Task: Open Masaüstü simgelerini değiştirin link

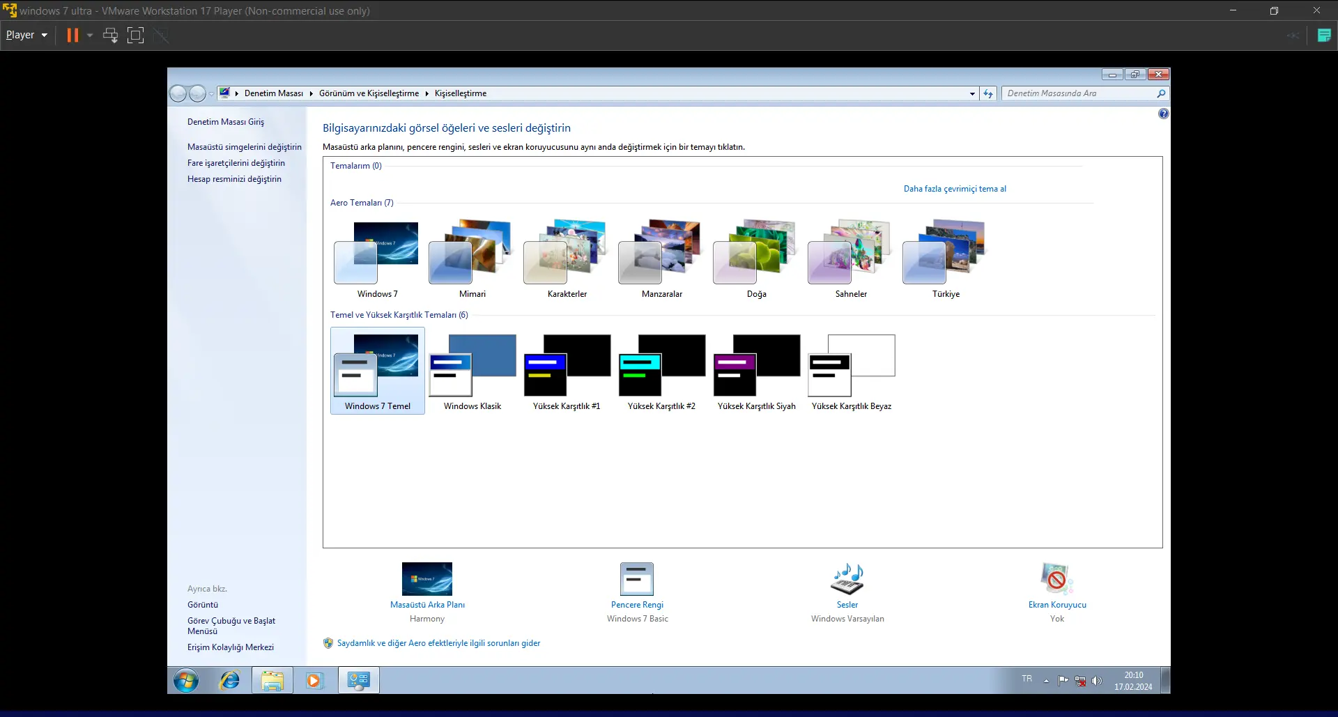Action: (x=245, y=147)
